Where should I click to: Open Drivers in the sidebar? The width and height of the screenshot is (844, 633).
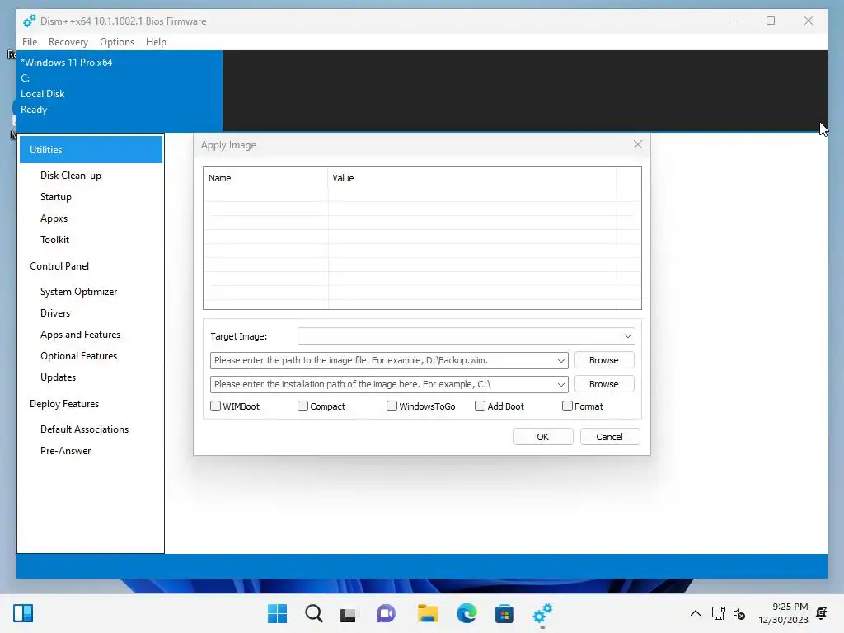[x=55, y=313]
